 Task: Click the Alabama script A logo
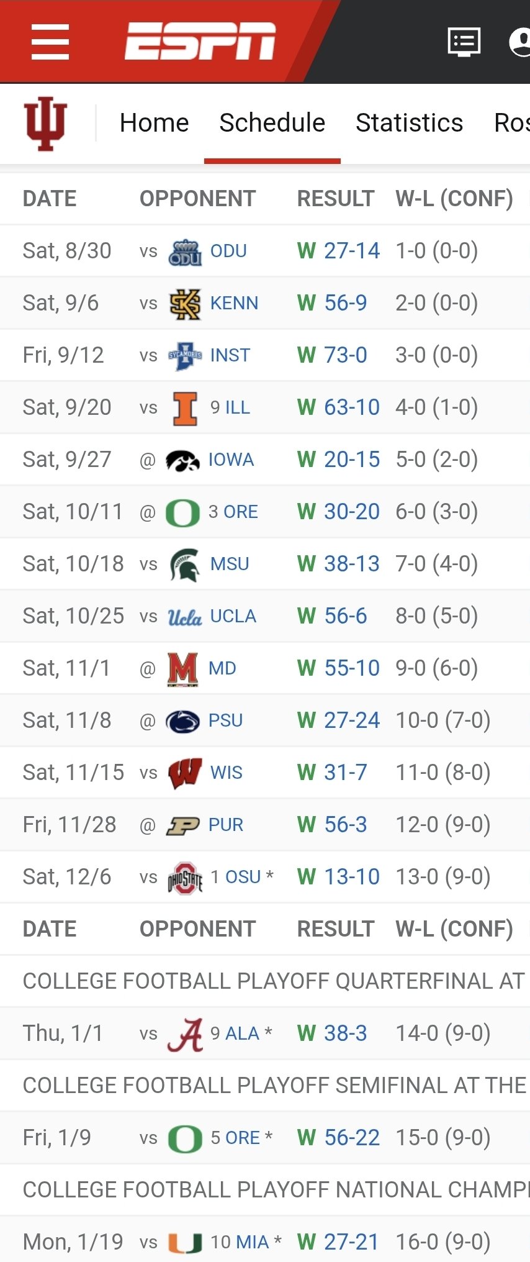click(x=185, y=1034)
